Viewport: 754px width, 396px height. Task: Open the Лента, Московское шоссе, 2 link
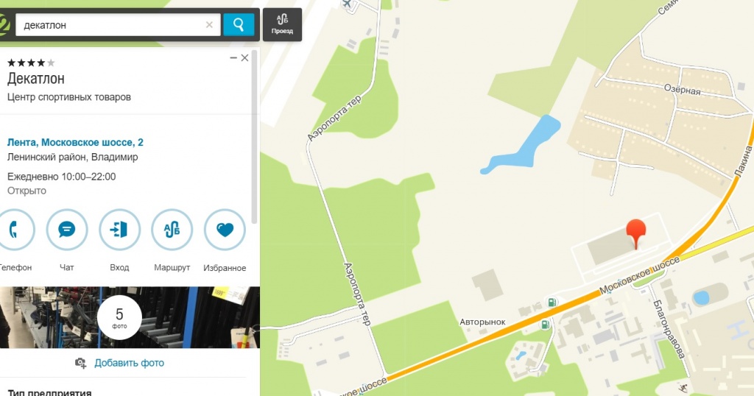[75, 142]
